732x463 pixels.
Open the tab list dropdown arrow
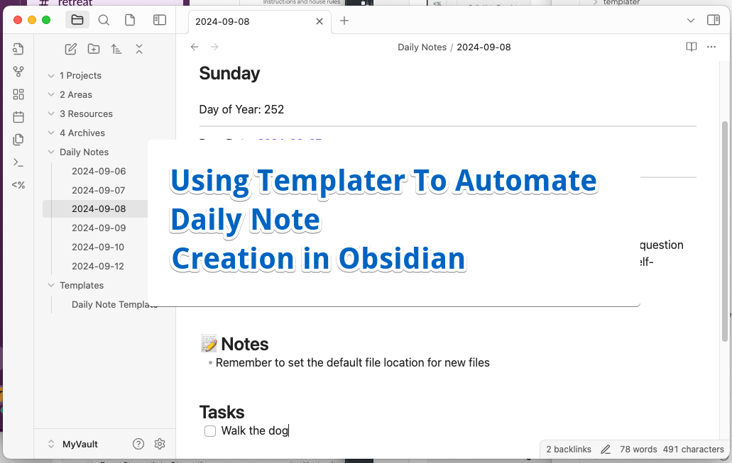click(690, 21)
